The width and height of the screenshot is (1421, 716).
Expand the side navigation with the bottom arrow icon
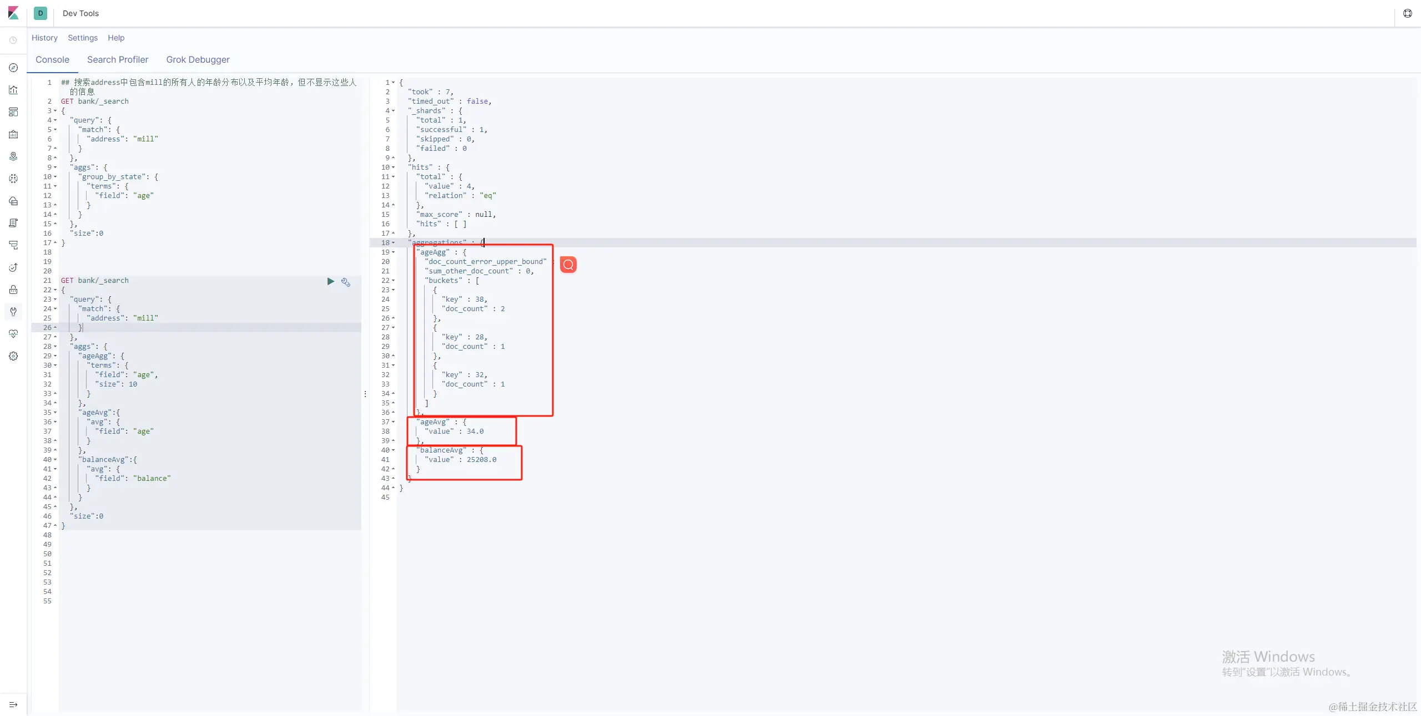coord(13,704)
